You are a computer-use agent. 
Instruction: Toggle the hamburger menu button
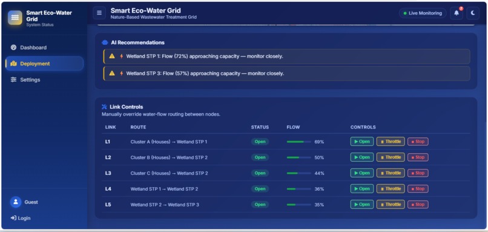pyautogui.click(x=99, y=13)
